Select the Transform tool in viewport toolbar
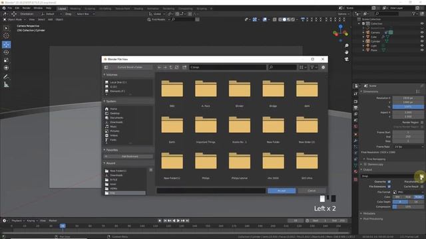This screenshot has height=239, width=426. [x=6, y=68]
